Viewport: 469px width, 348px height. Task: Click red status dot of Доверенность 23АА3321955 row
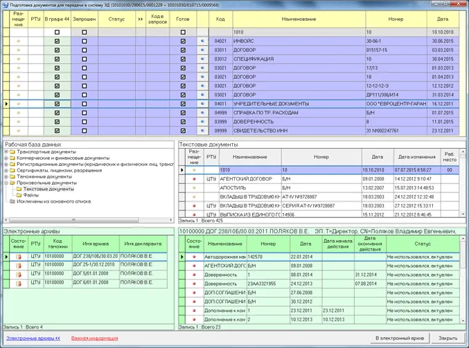click(194, 284)
